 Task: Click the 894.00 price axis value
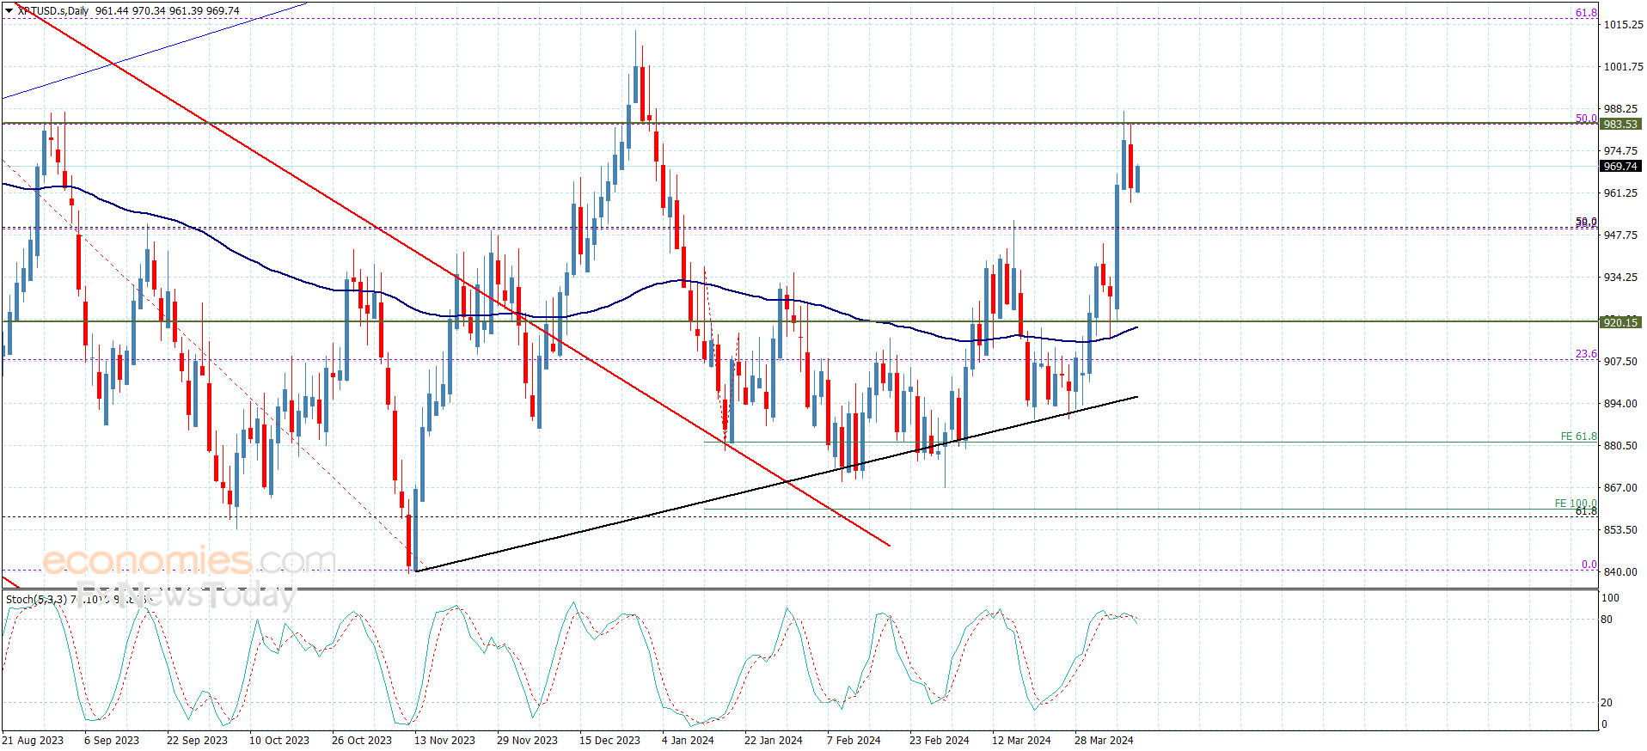(x=1620, y=404)
